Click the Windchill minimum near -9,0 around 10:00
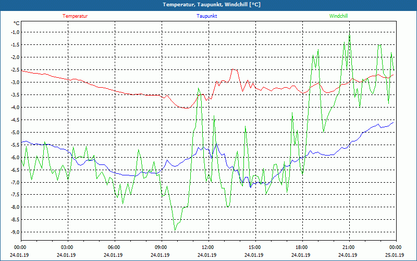Viewport: 417px width, 261px height. pos(175,230)
